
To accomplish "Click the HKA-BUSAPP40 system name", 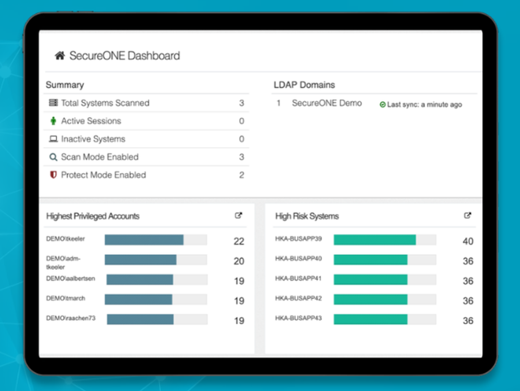I will pyautogui.click(x=298, y=258).
